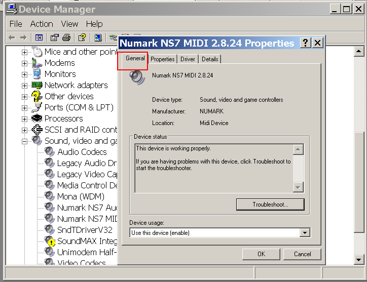The image size is (367, 282).
Task: Expand the Processors node
Action: tap(24, 119)
